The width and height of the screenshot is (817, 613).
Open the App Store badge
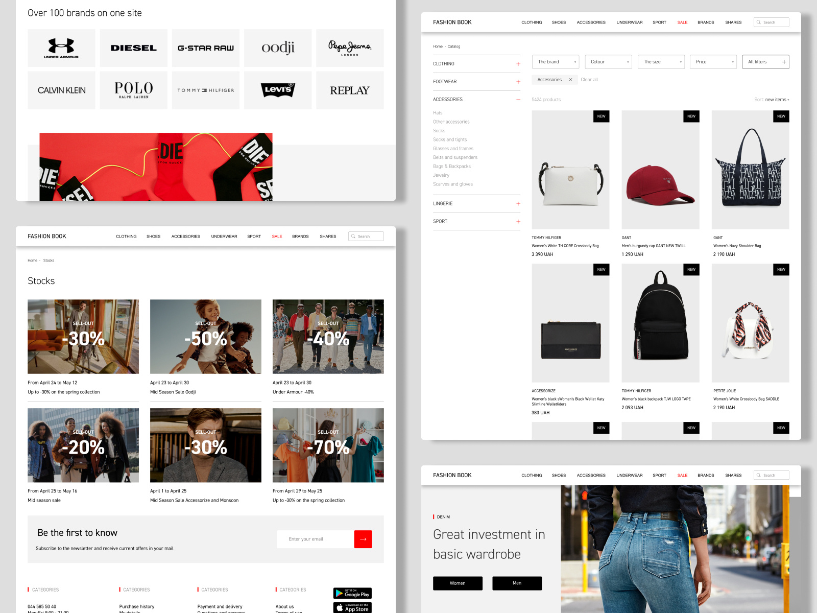[x=352, y=607]
